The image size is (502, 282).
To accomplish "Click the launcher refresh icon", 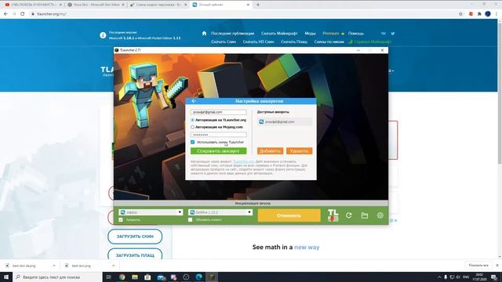I will tap(348, 215).
